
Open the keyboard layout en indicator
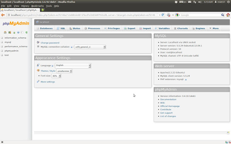point(183,2)
